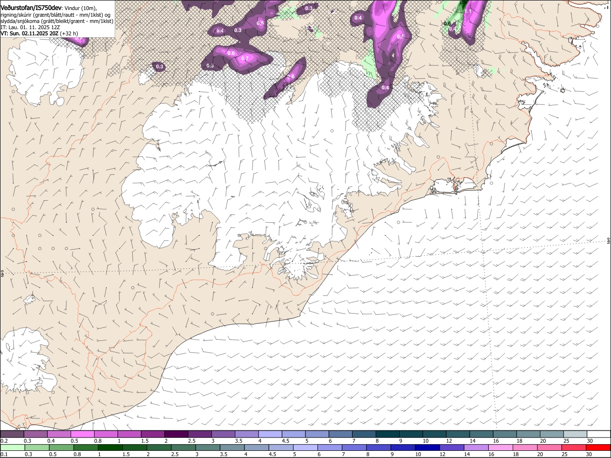This screenshot has height=458, width=611.
Task: Click the Veðurstofan/IS750dev map title
Action: click(31, 7)
